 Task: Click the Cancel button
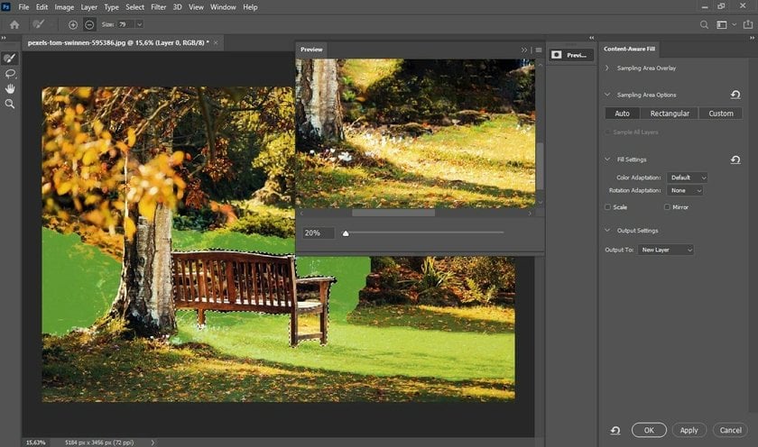pyautogui.click(x=730, y=430)
